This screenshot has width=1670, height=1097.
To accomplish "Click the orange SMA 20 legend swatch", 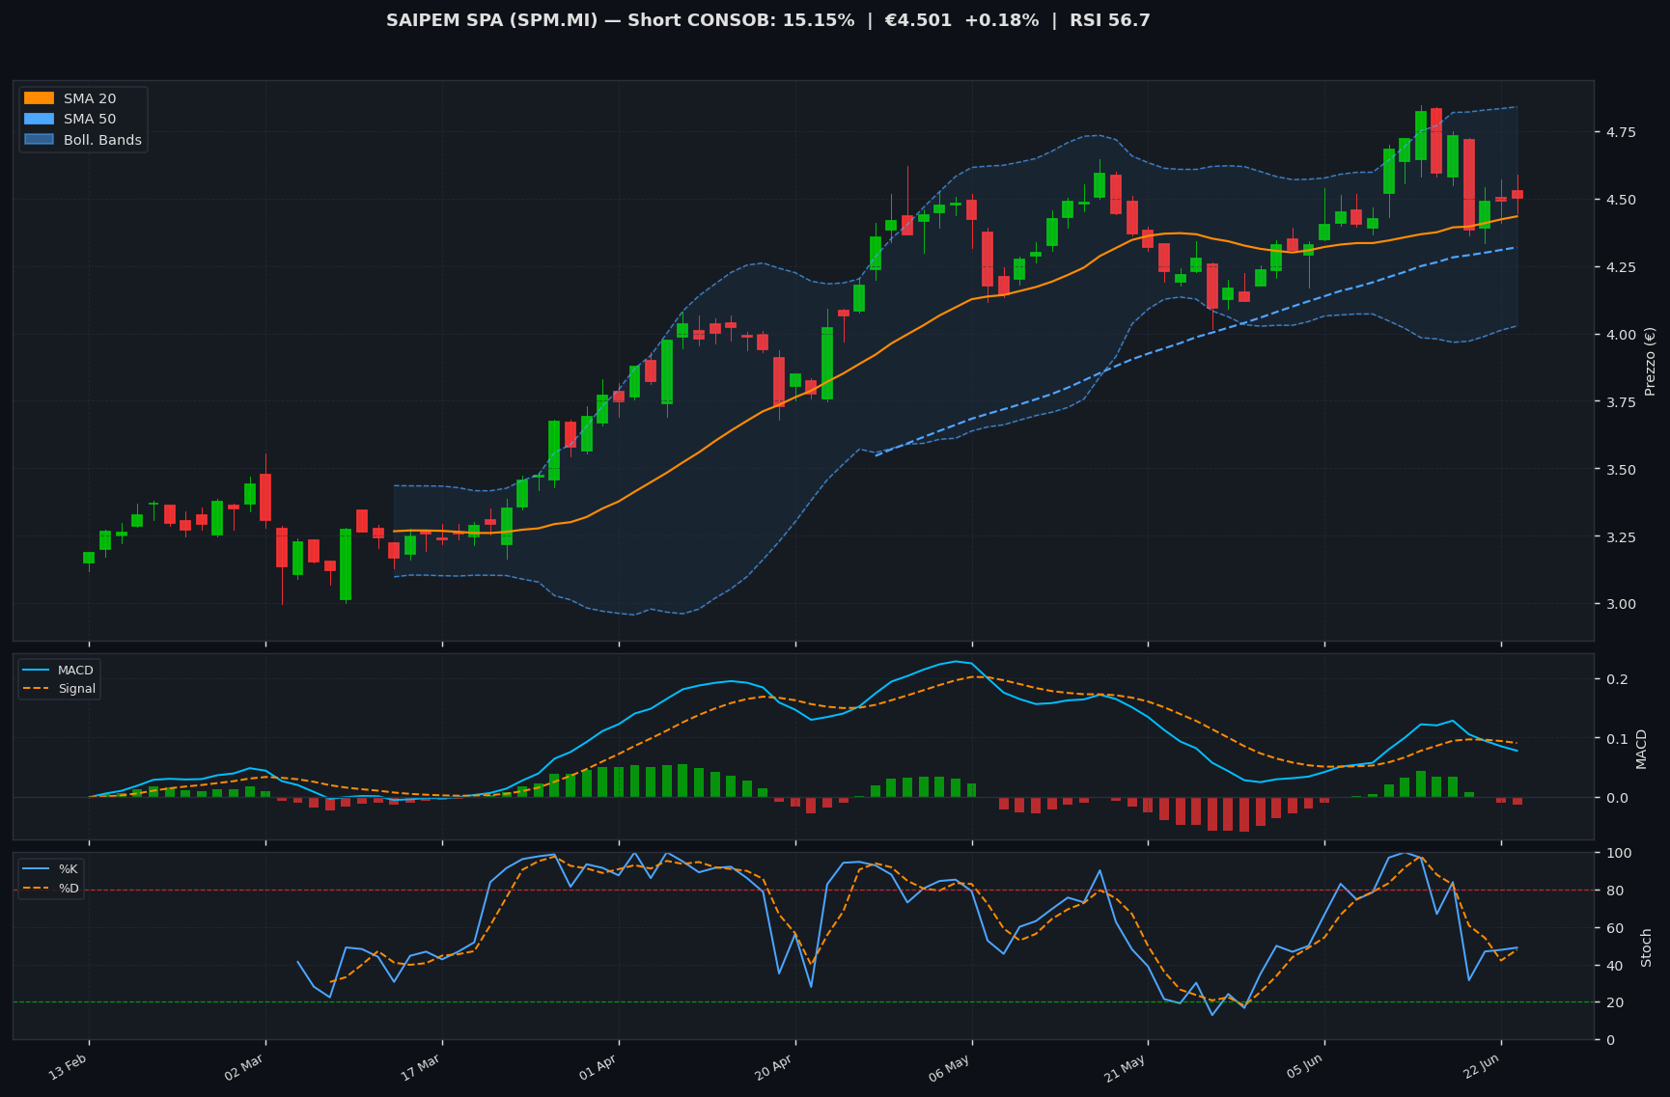I will tap(39, 98).
